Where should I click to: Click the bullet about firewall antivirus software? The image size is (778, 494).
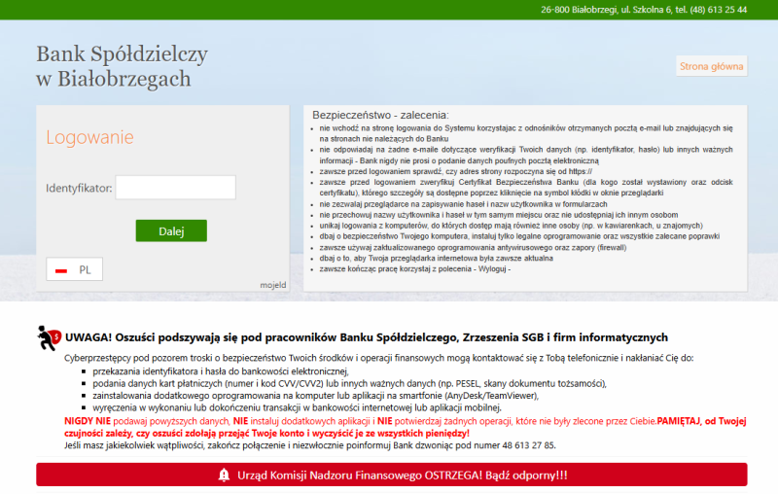click(x=473, y=248)
